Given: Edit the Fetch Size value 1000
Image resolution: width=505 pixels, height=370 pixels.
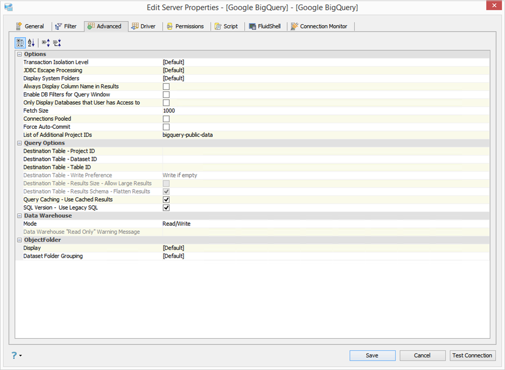Looking at the screenshot, I should [326, 111].
